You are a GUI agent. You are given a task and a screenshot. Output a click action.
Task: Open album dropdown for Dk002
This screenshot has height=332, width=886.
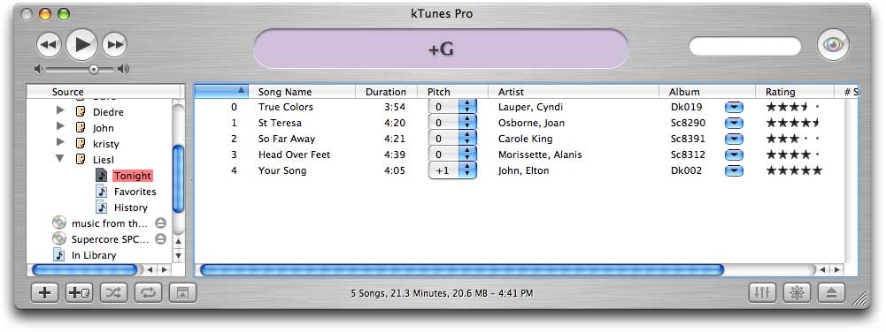[734, 170]
